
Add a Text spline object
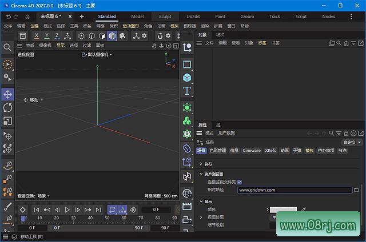tap(187, 91)
